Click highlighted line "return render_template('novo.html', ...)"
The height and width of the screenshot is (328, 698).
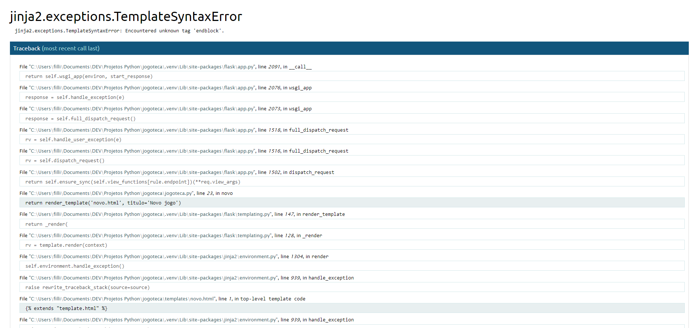[x=352, y=203]
